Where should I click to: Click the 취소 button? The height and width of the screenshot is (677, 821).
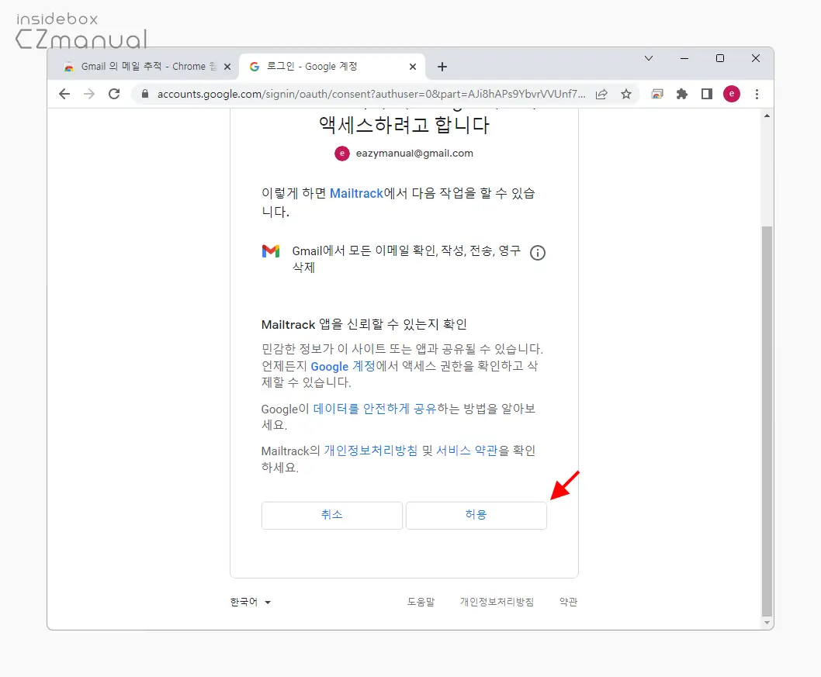click(x=332, y=516)
